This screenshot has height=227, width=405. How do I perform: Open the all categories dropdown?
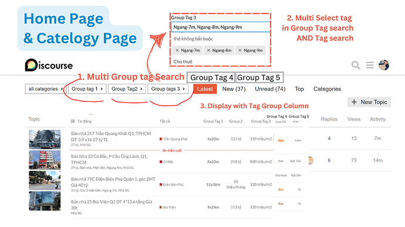45,89
